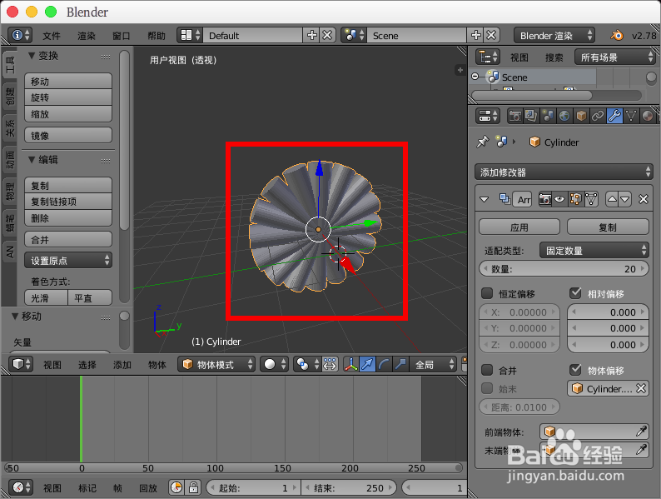Toggle the timeline sync lock icon

[193, 487]
